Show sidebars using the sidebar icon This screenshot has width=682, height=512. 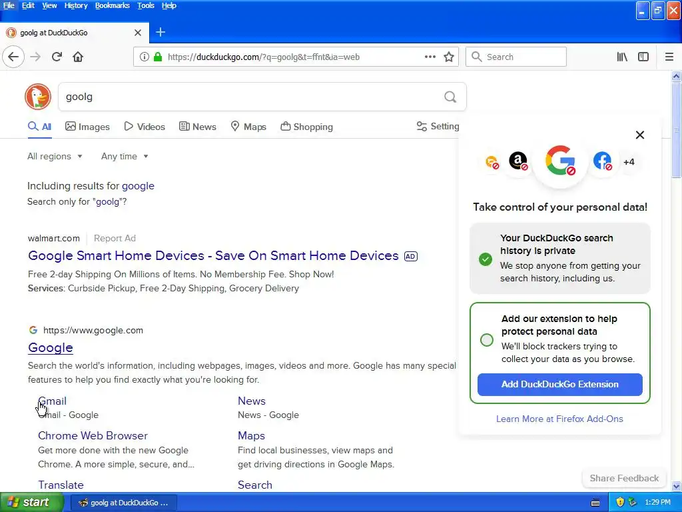pos(643,57)
